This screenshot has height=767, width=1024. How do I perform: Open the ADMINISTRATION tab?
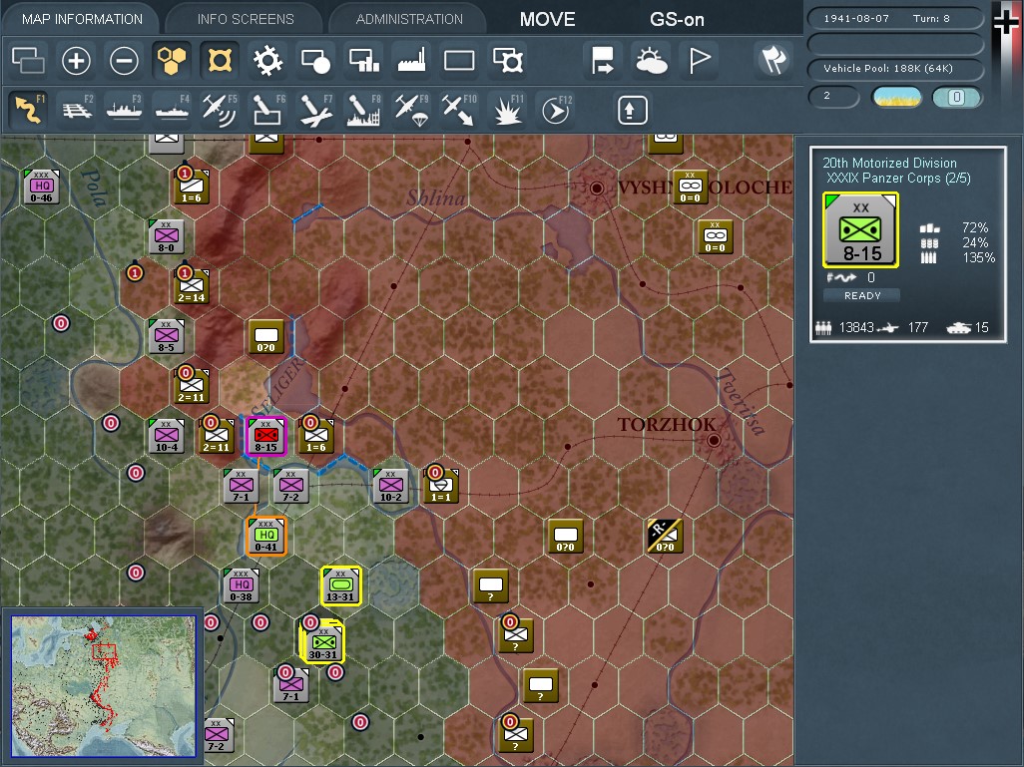point(409,19)
